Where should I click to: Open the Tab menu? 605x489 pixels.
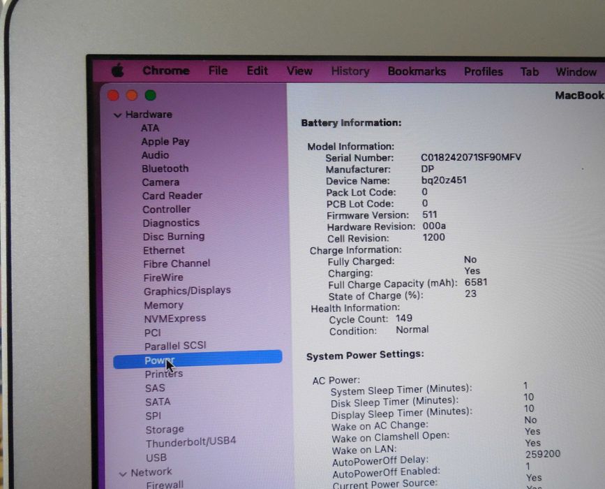tap(530, 72)
